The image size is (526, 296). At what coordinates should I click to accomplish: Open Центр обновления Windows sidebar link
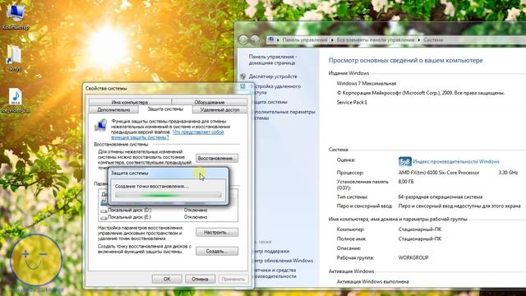pyautogui.click(x=284, y=261)
